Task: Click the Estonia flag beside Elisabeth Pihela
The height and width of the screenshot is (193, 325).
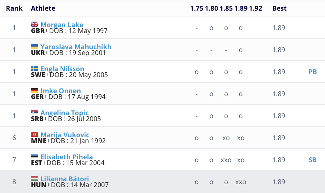Action: click(x=35, y=157)
